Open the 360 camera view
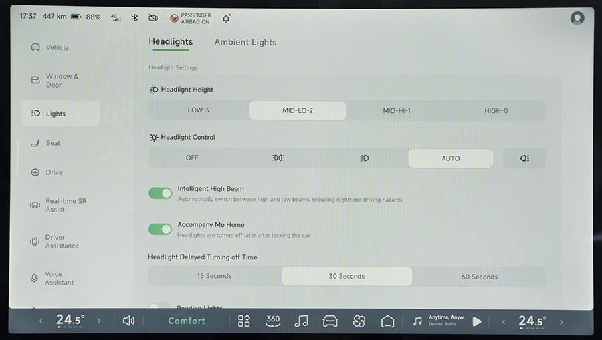 point(273,321)
